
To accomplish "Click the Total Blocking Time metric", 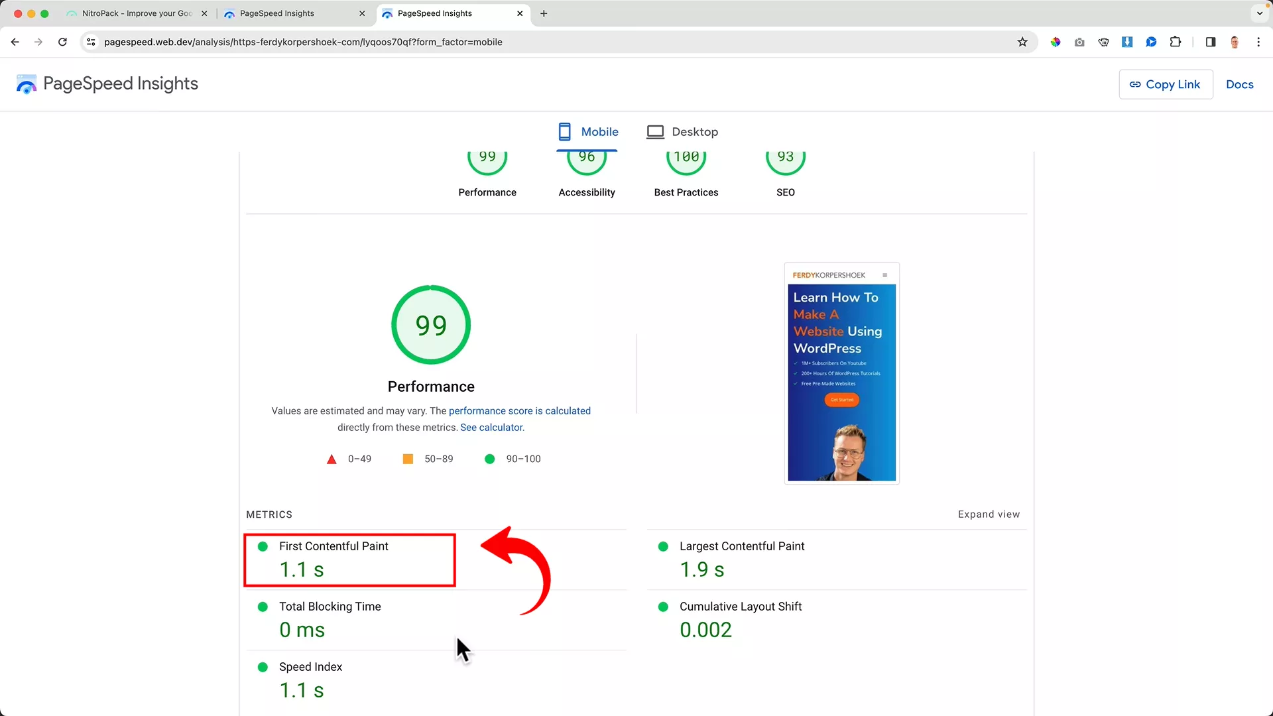I will [x=436, y=619].
